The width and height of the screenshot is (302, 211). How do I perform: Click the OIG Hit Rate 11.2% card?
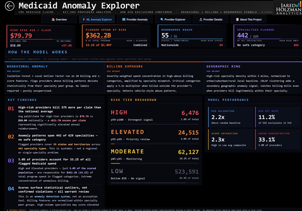(x=277, y=117)
